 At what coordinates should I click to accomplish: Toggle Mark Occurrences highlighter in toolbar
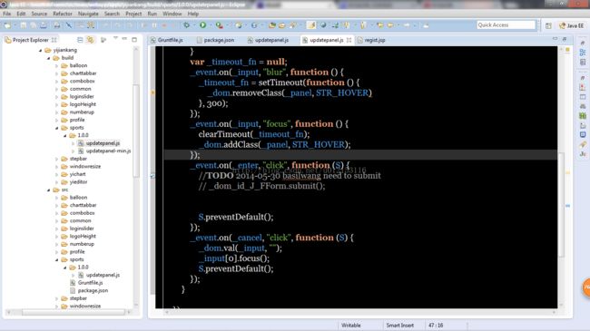(x=311, y=25)
